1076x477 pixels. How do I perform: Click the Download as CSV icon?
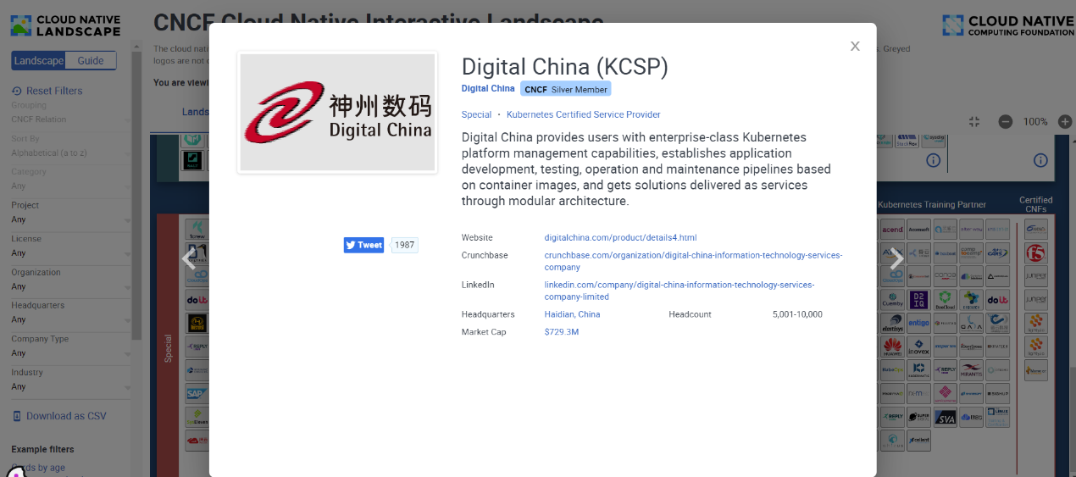pyautogui.click(x=17, y=416)
